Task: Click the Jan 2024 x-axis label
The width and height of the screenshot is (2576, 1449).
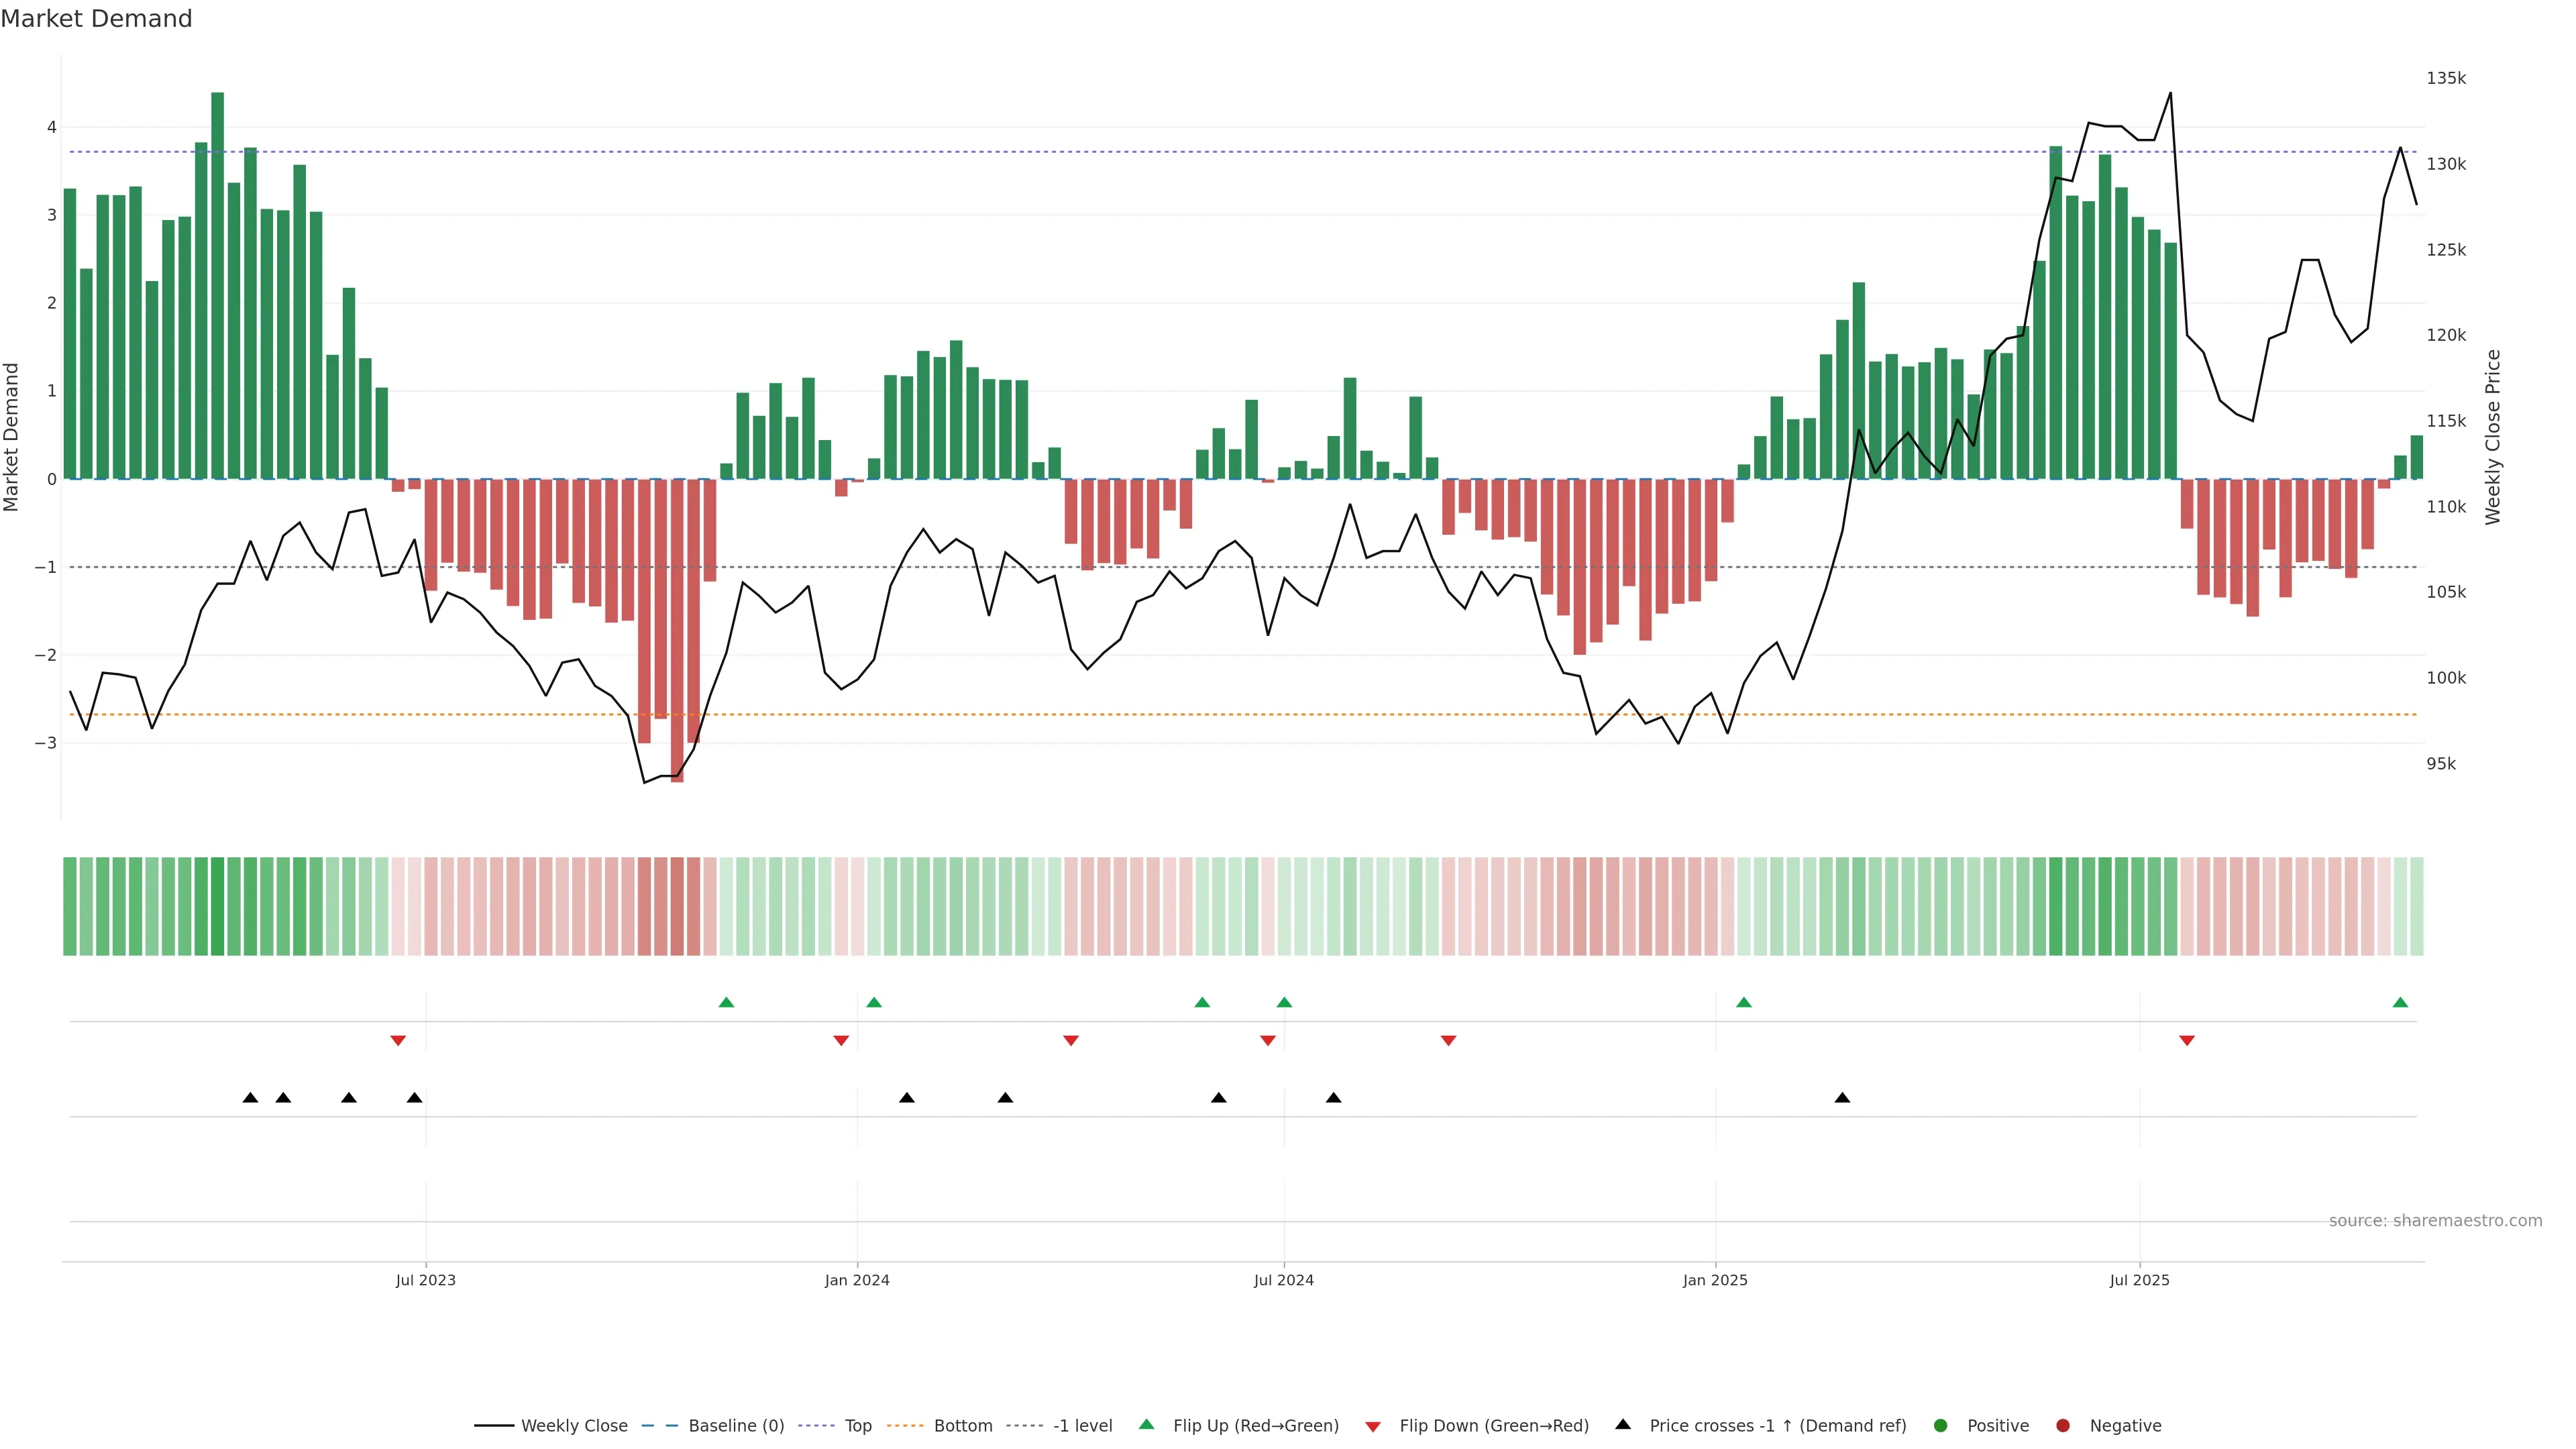Action: click(x=857, y=1280)
